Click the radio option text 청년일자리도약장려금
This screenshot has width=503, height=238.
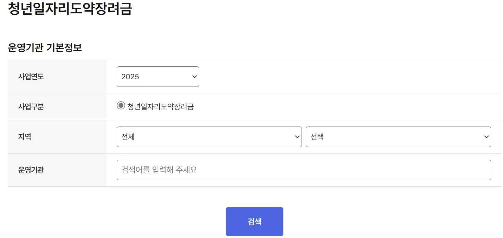point(160,106)
